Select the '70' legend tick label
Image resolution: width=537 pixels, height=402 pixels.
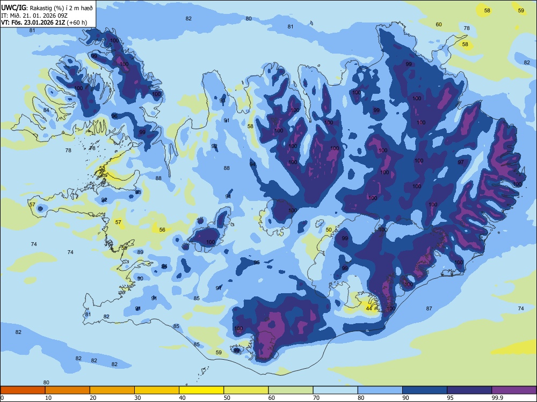(316, 398)
